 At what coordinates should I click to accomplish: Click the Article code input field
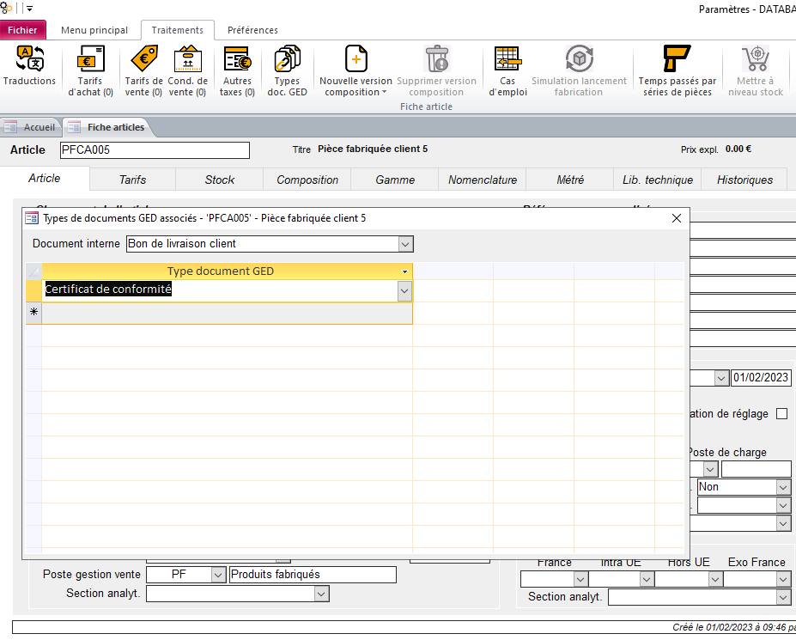tap(155, 150)
